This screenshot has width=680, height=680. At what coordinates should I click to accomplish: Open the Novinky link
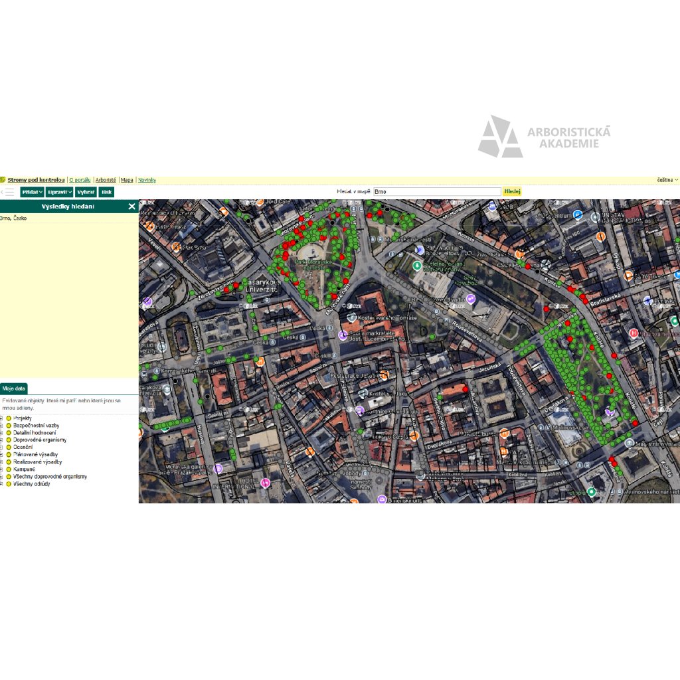coord(147,179)
